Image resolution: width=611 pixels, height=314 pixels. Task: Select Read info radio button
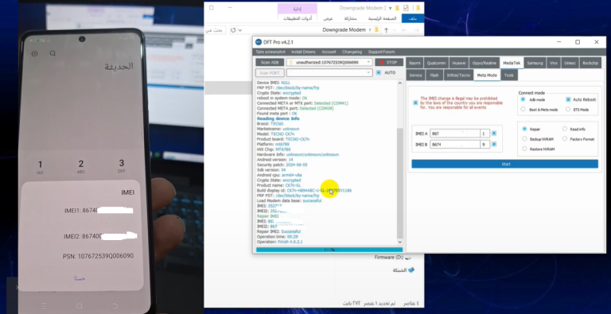coord(565,129)
